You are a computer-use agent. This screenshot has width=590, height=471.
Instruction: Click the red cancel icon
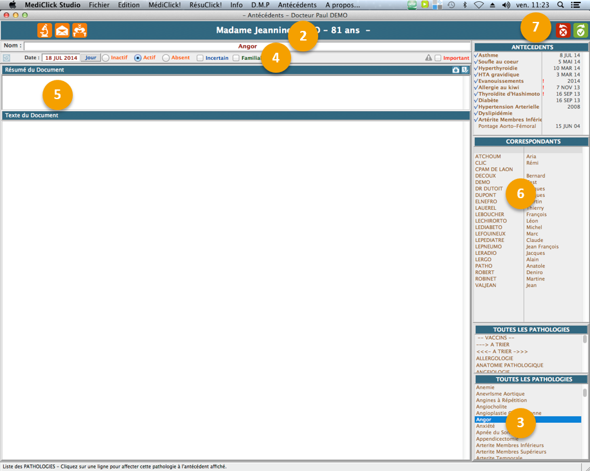click(x=563, y=31)
